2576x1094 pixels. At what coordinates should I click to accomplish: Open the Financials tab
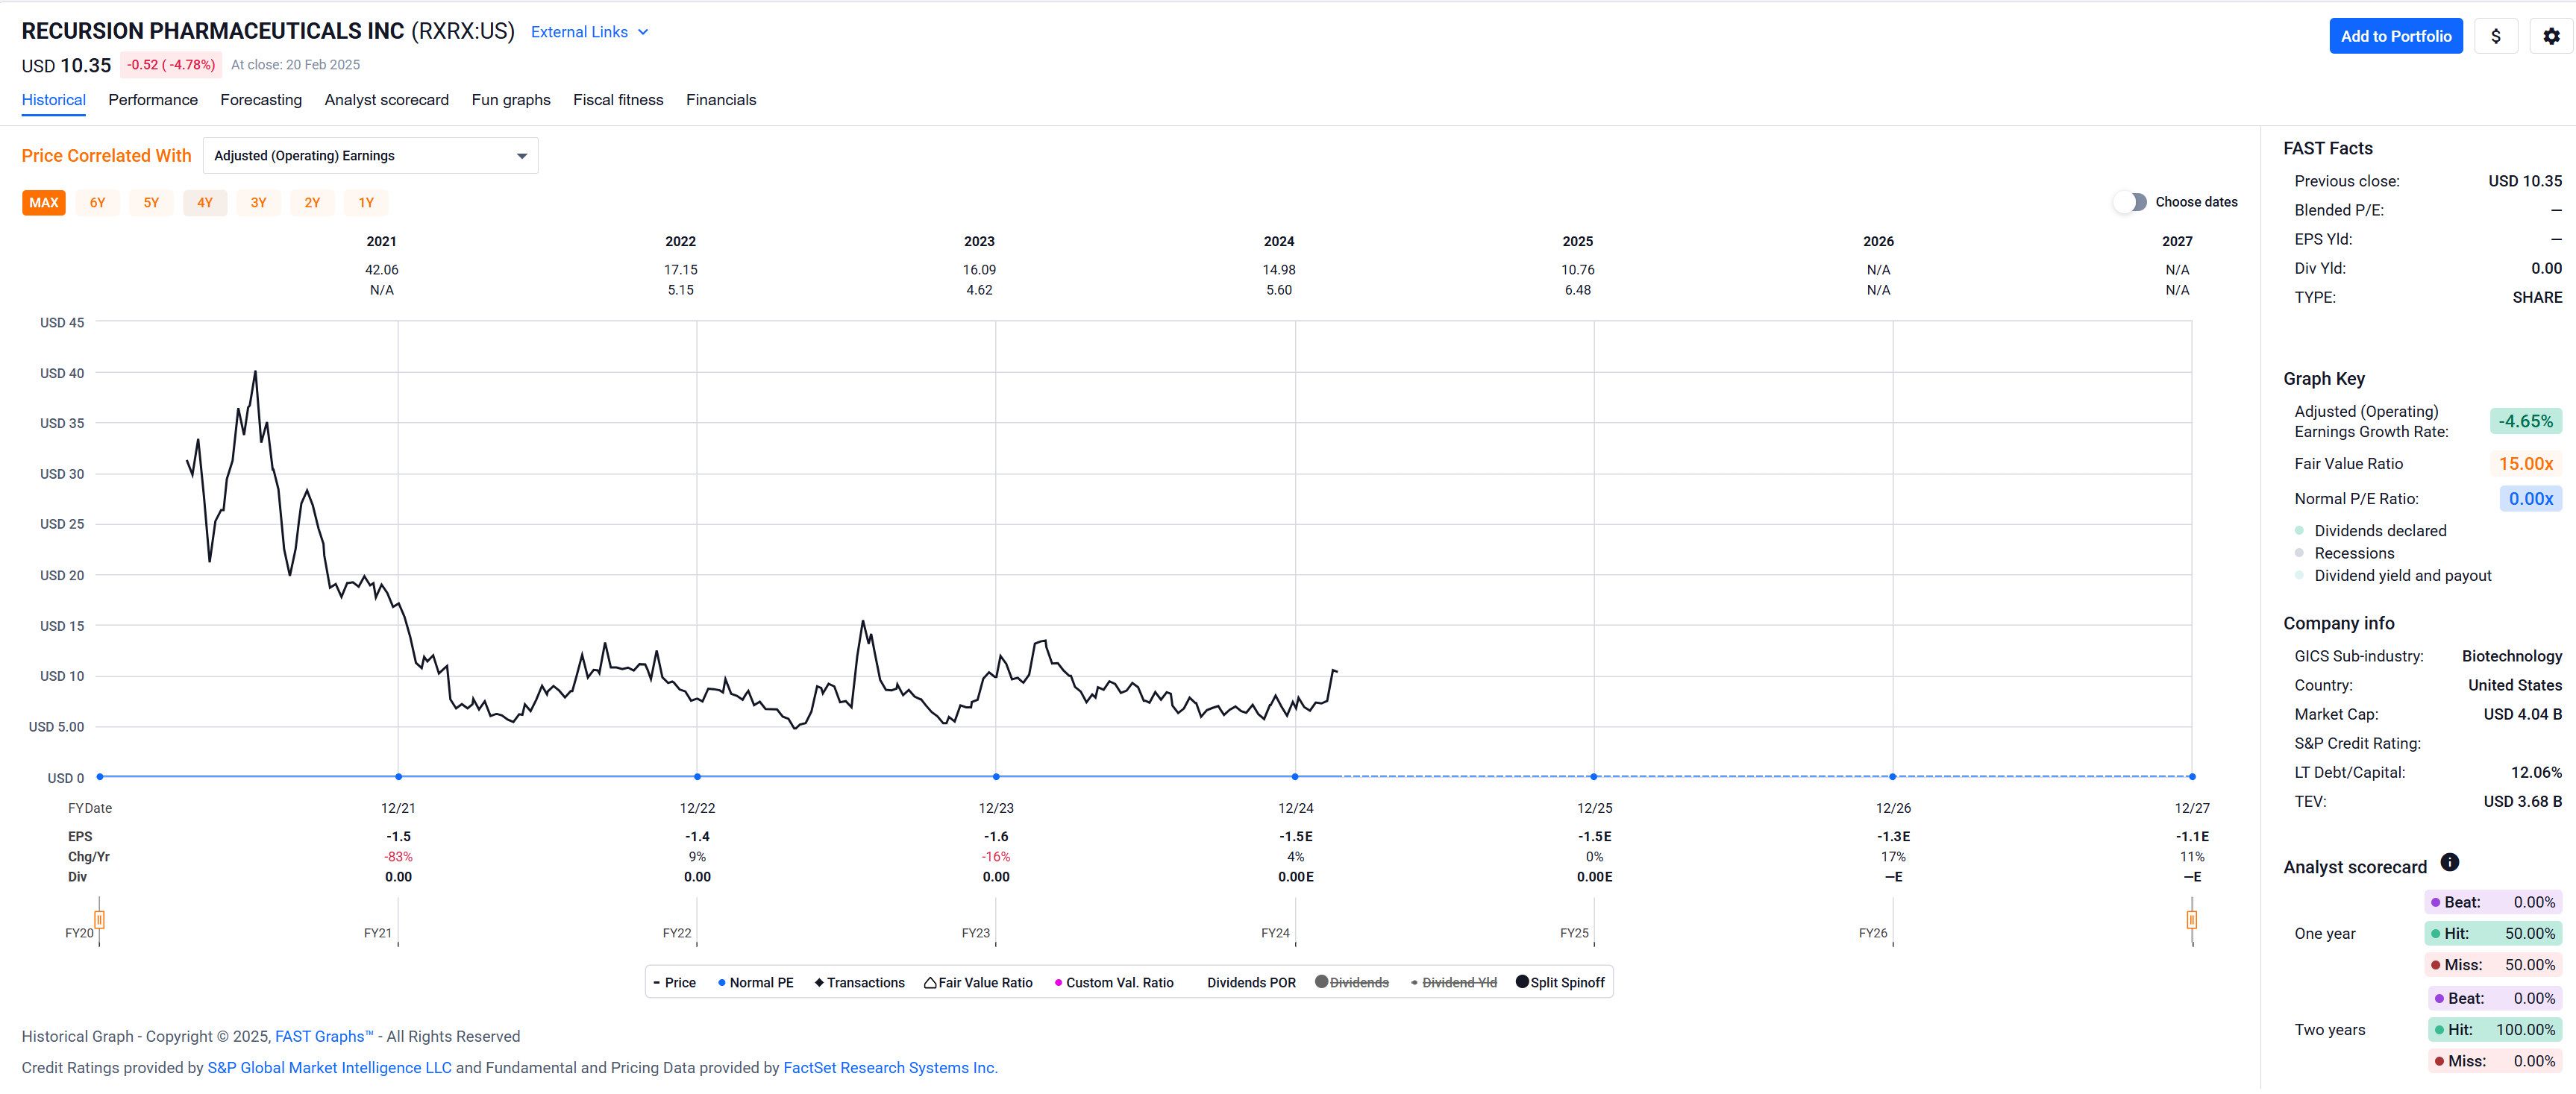[721, 100]
